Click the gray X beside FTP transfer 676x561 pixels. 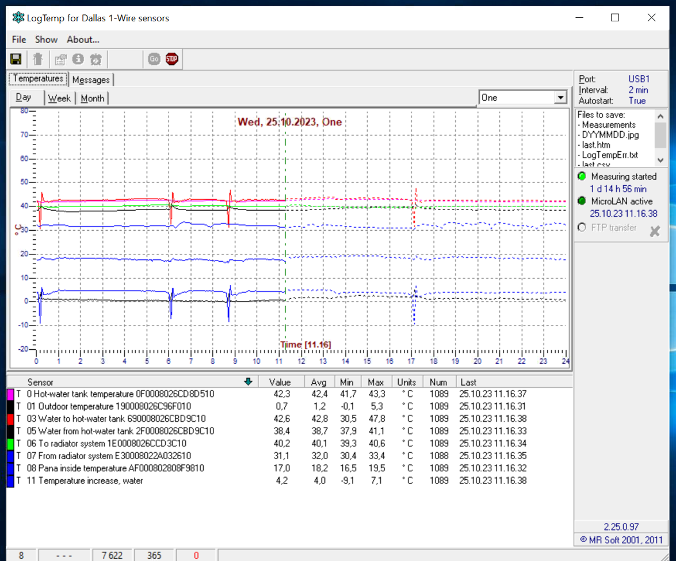(655, 231)
